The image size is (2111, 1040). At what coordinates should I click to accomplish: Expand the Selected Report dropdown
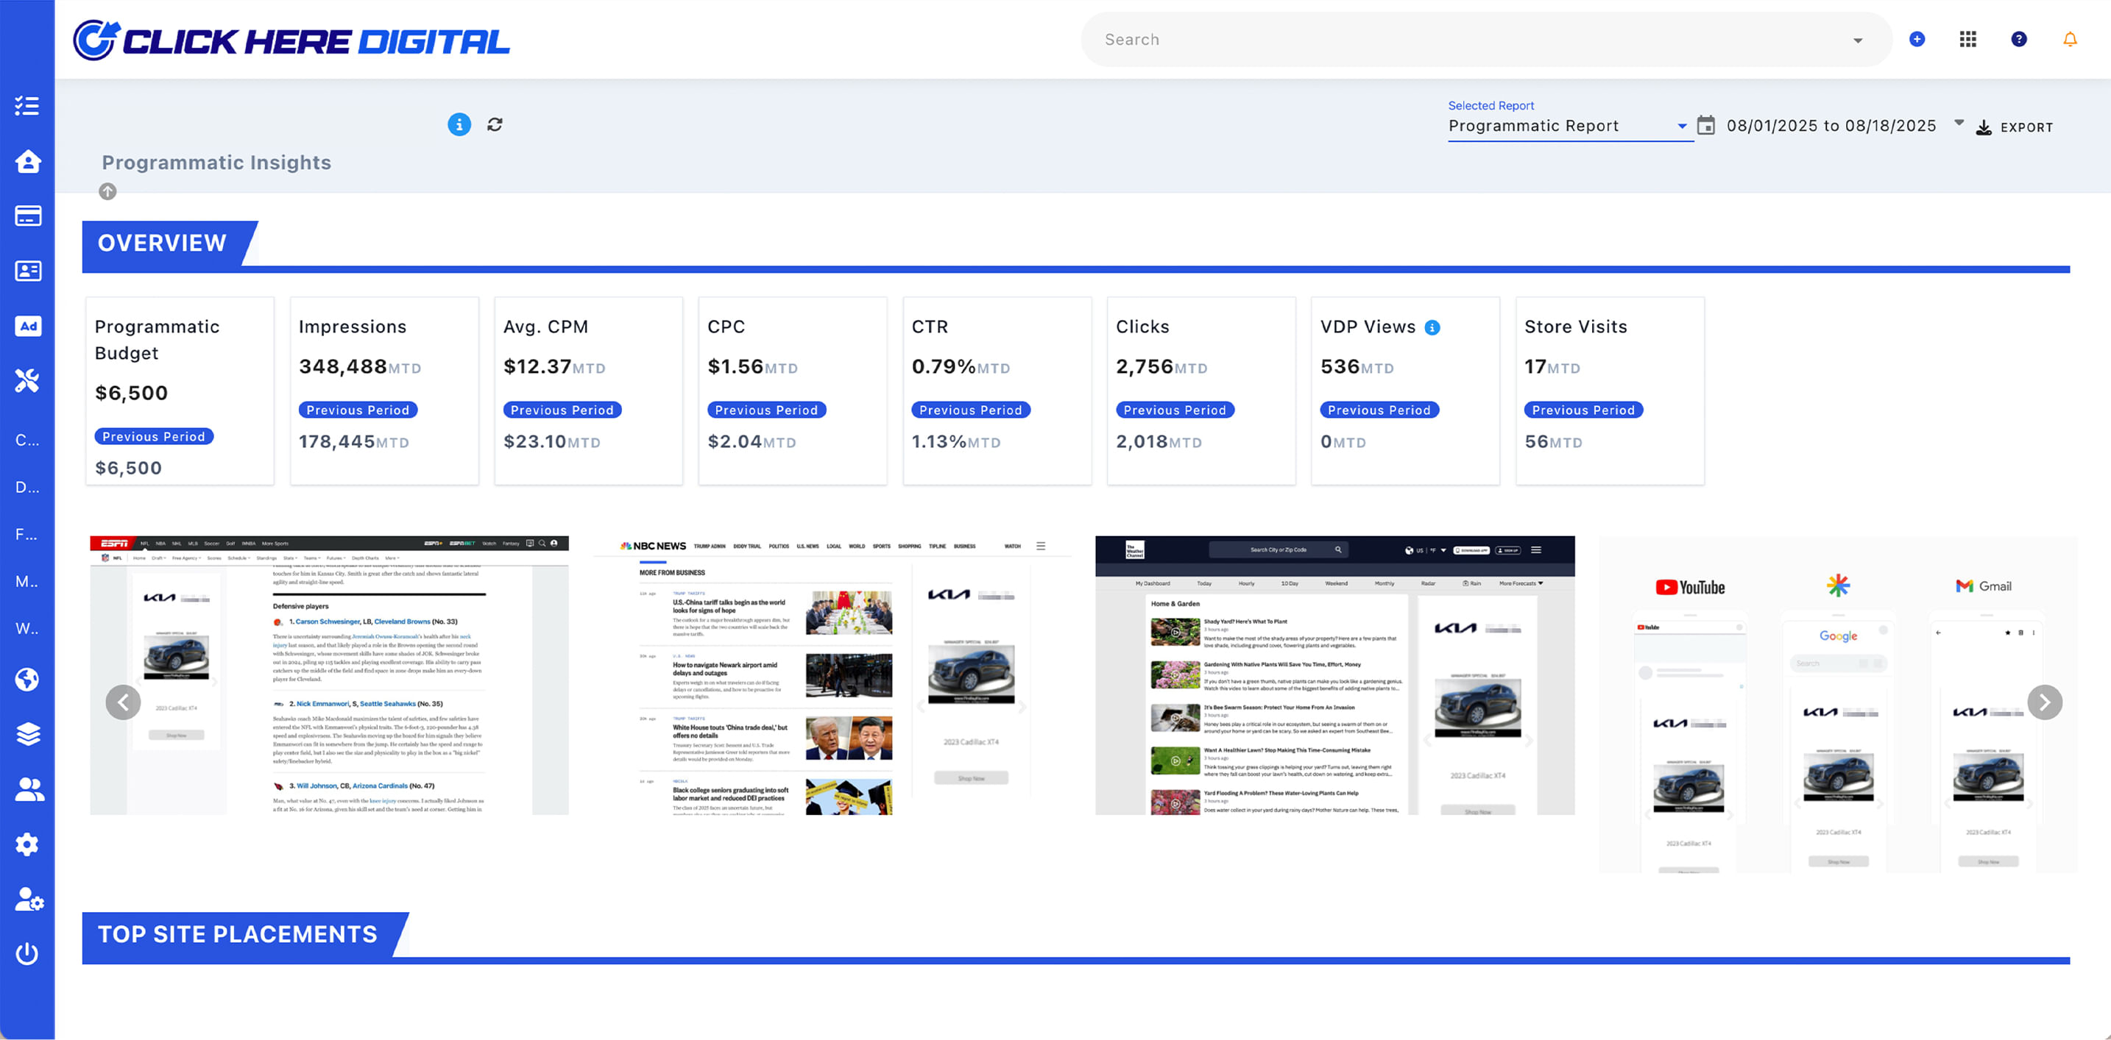point(1682,126)
